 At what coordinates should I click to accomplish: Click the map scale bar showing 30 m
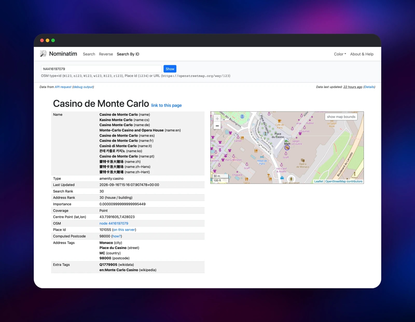point(220,176)
